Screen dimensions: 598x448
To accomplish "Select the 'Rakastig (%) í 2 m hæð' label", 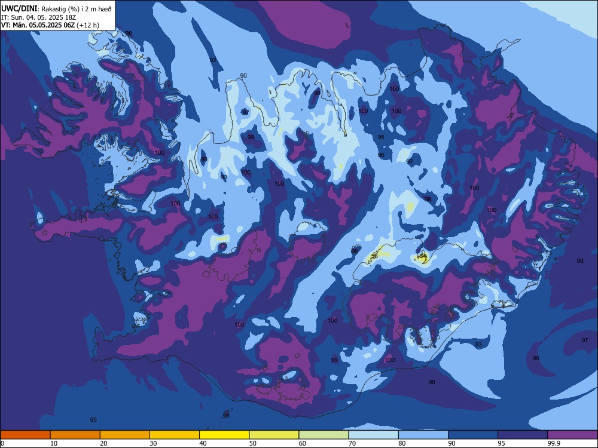I will coord(77,9).
